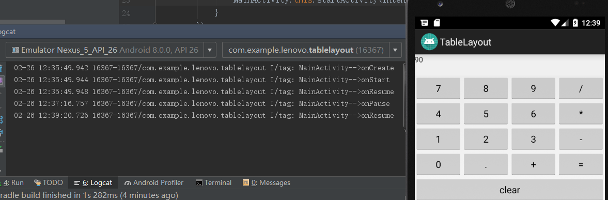Tap the plus (+) button

tap(533, 164)
